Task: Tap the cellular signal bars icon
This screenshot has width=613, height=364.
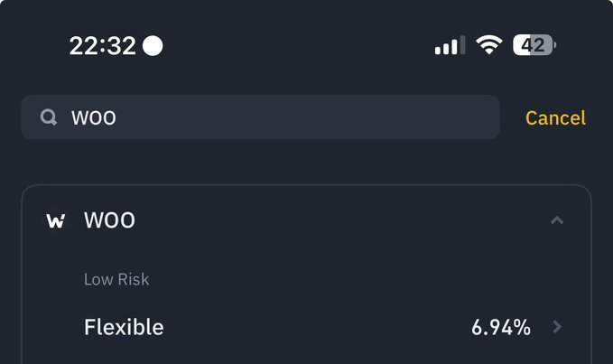Action: click(450, 45)
